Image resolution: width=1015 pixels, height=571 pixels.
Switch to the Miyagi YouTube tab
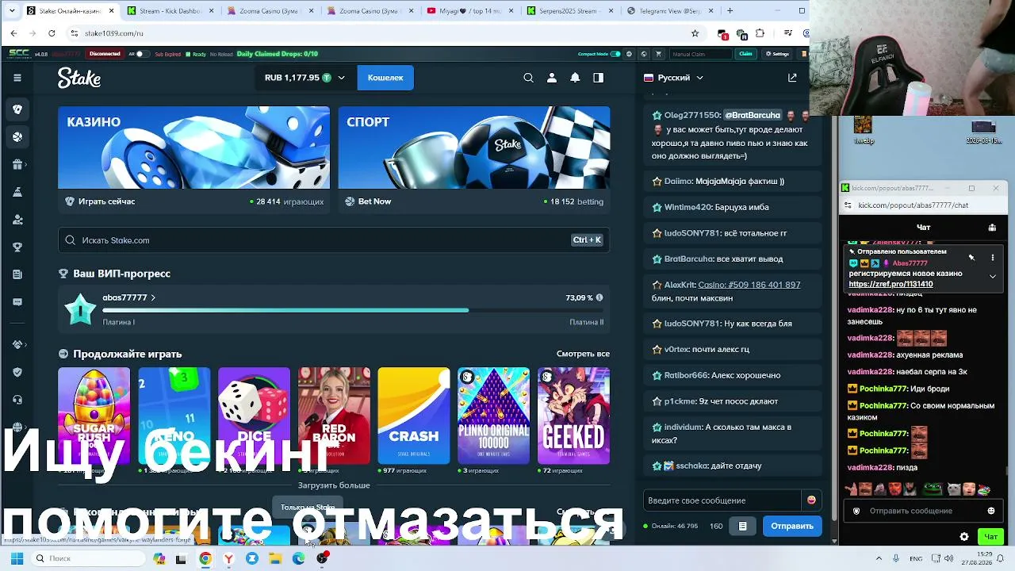pos(469,11)
